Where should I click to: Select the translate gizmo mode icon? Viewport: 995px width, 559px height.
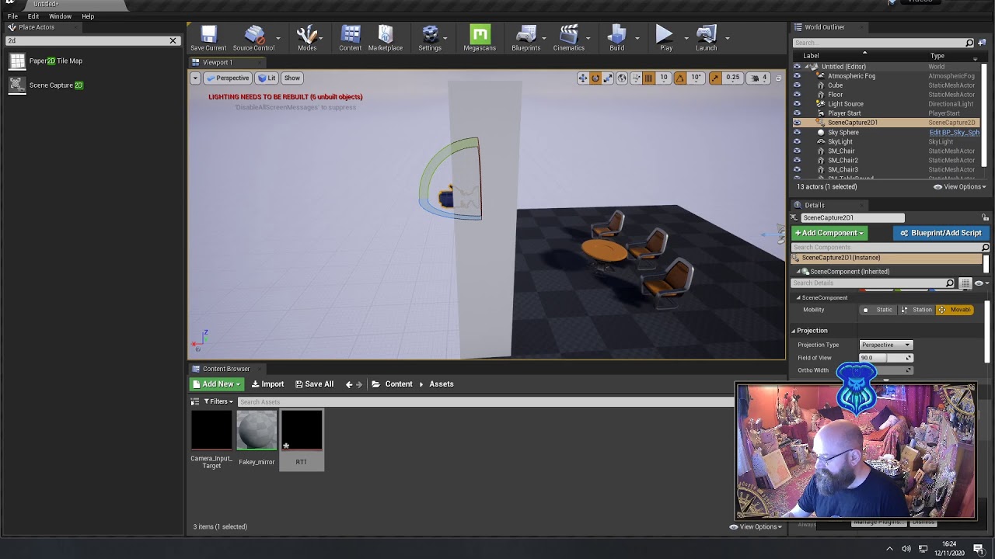tap(582, 78)
